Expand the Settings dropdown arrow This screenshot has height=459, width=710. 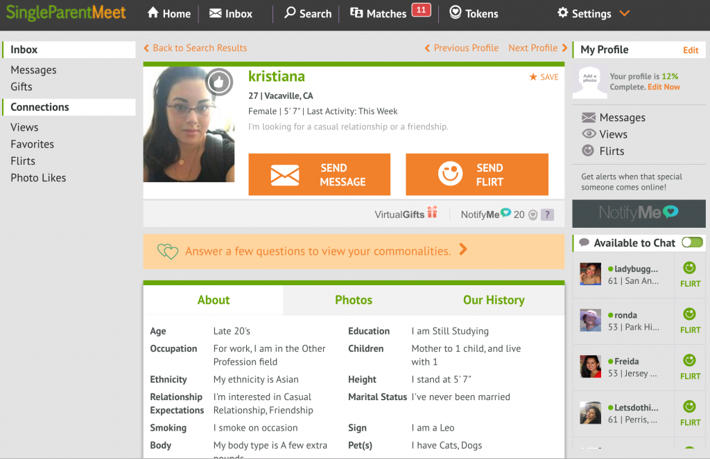(625, 14)
